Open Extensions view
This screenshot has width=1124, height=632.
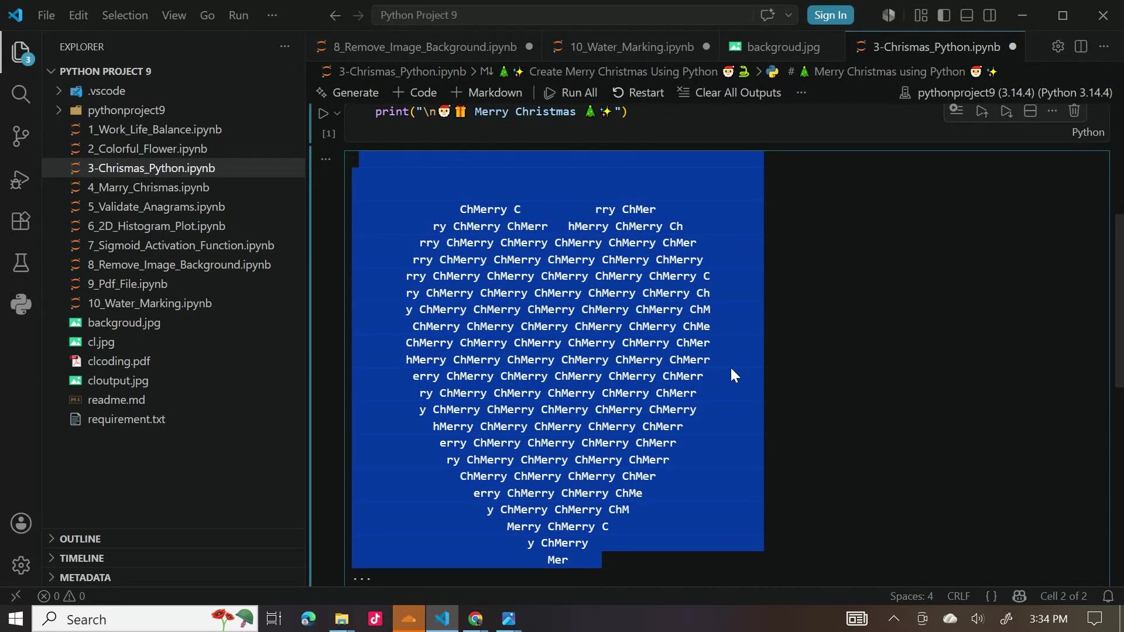pos(20,221)
